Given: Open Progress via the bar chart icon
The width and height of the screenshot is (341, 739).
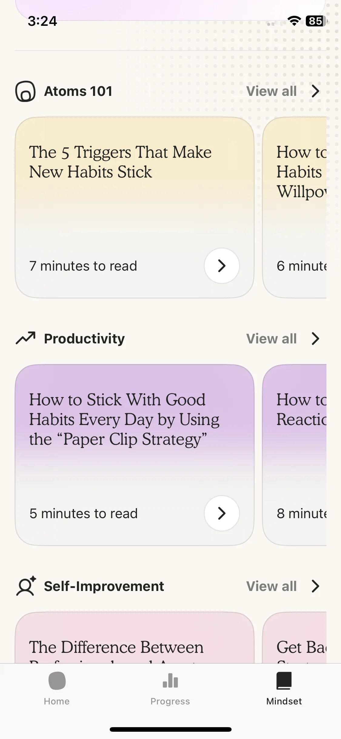Looking at the screenshot, I should coord(170,680).
